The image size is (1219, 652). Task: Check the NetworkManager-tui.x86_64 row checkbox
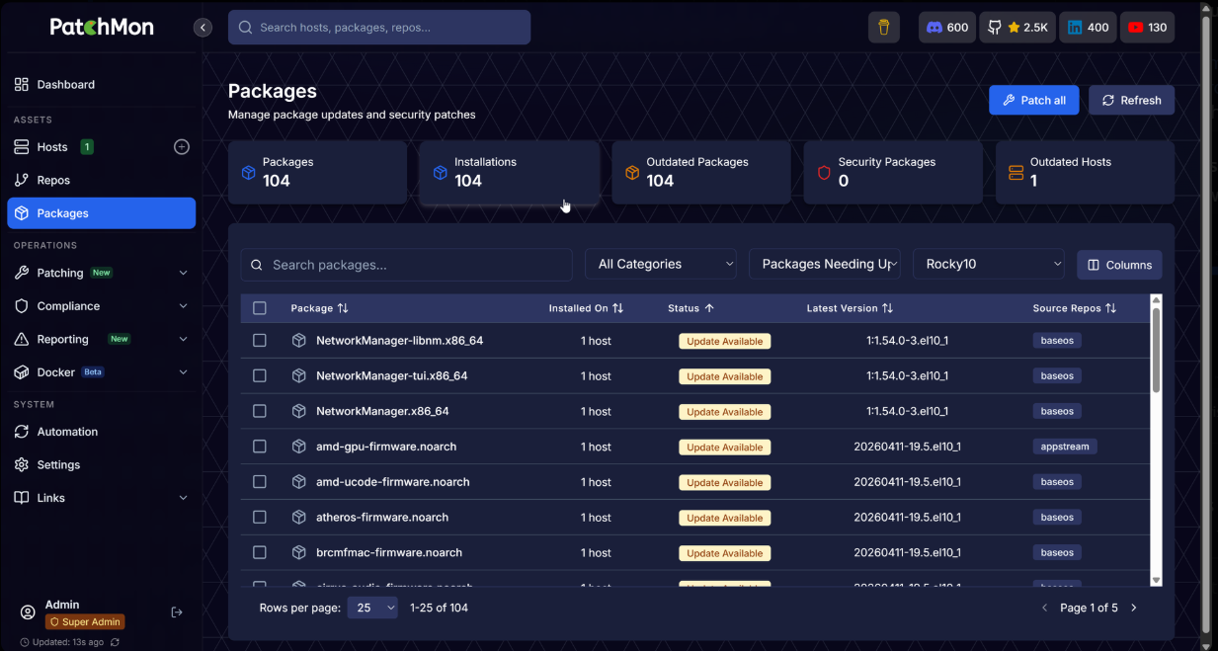(x=260, y=376)
